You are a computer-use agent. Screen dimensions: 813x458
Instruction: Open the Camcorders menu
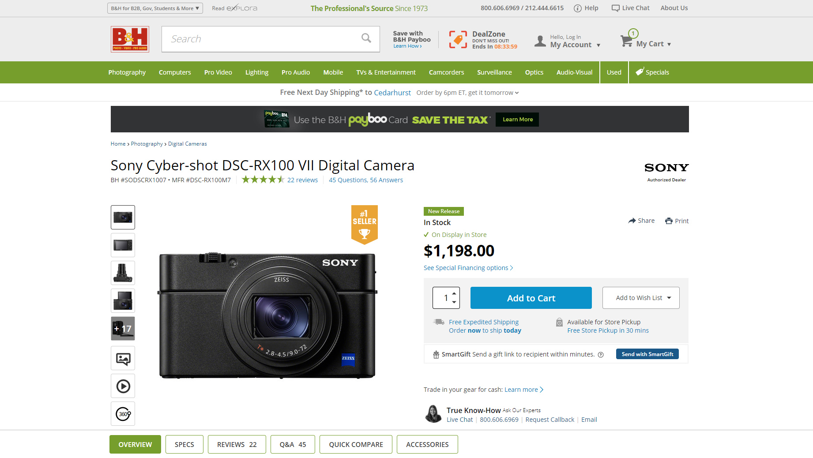(x=446, y=72)
